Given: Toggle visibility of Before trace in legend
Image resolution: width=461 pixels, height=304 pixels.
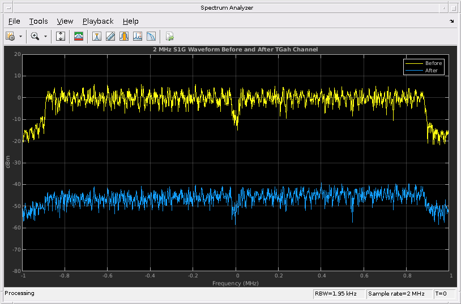Looking at the screenshot, I should click(433, 63).
